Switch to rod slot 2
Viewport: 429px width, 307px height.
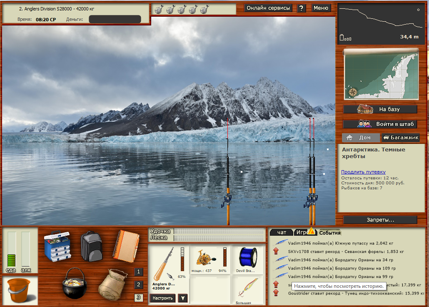(139, 285)
